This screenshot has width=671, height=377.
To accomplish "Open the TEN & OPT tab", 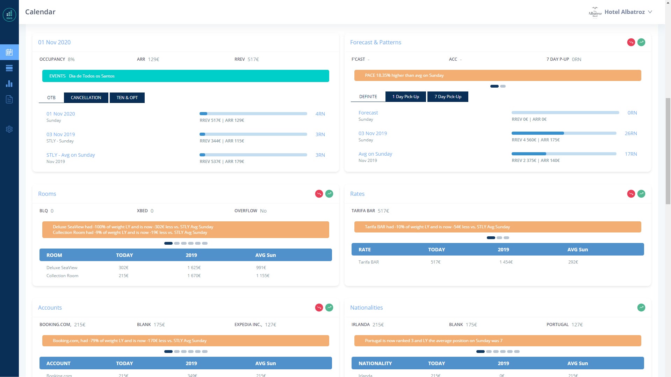I will 127,98.
